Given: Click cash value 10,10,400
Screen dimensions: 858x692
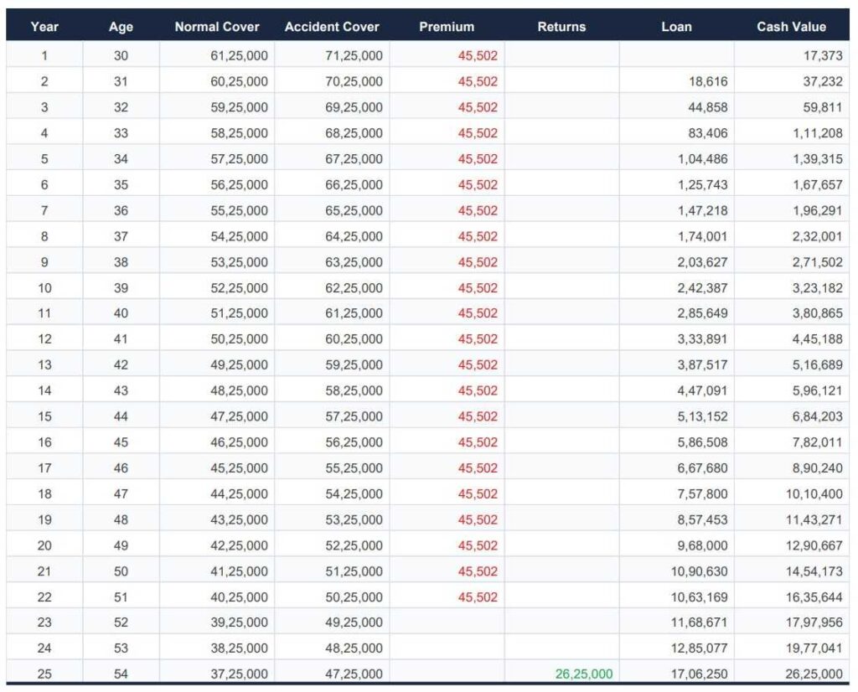Looking at the screenshot, I should pos(814,494).
